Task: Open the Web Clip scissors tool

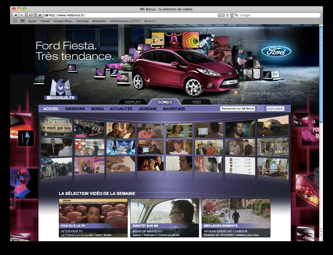Action: pos(31,15)
